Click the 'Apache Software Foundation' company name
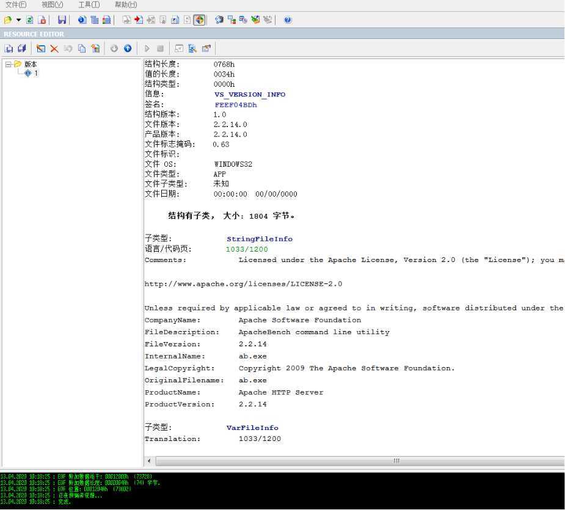The height and width of the screenshot is (510, 565). (x=300, y=320)
